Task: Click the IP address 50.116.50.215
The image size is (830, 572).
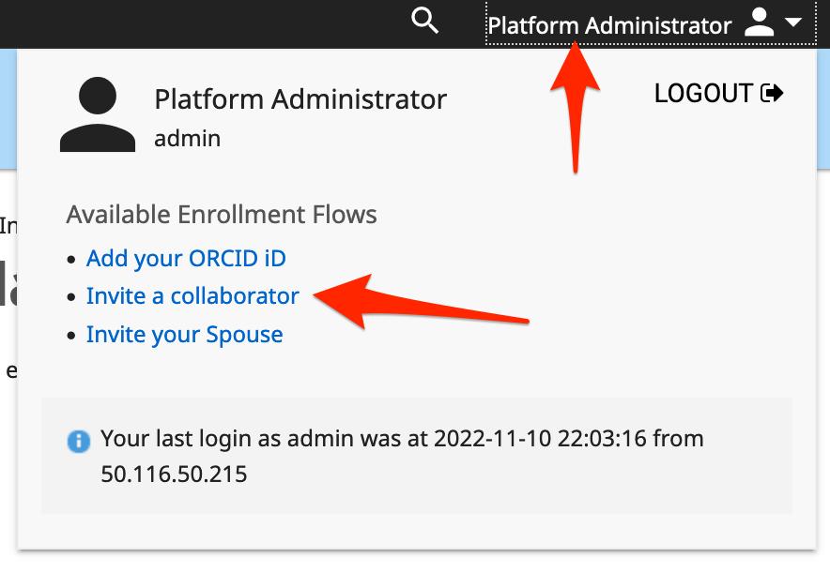Action: [174, 474]
